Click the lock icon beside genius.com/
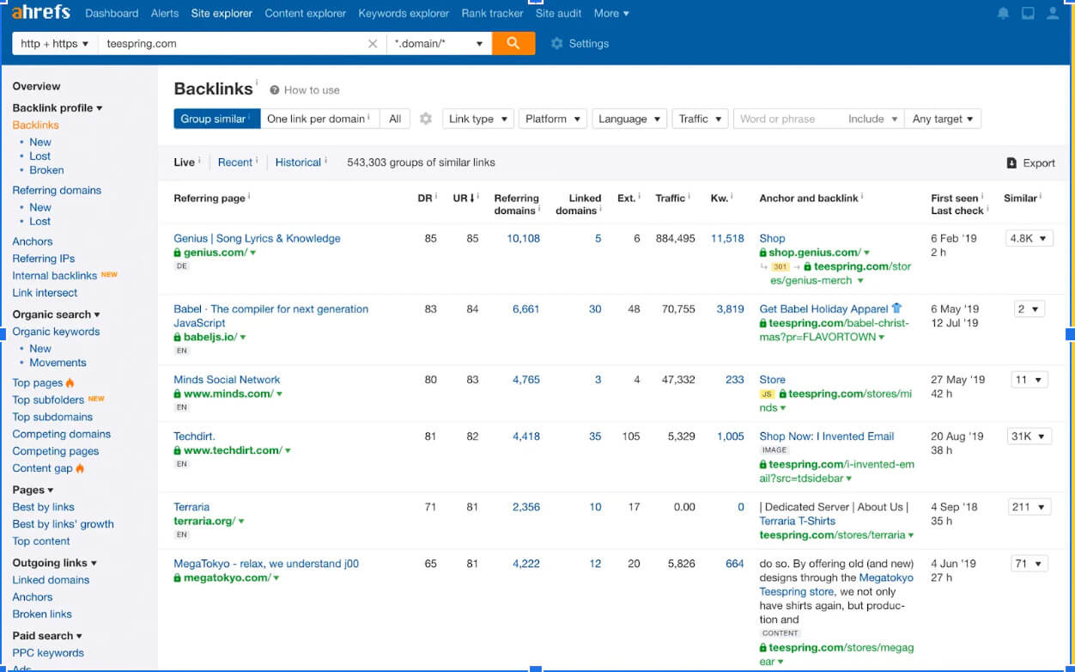Image resolution: width=1075 pixels, height=672 pixels. tap(178, 253)
